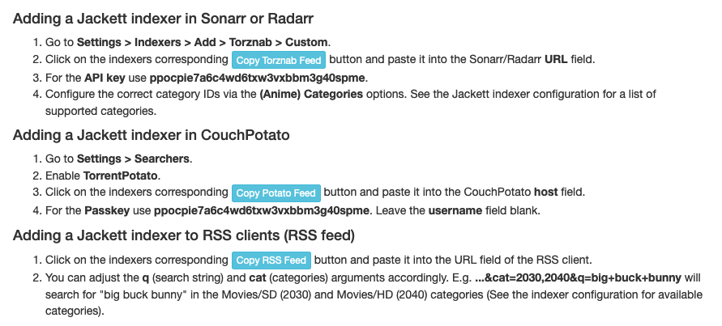Image resolution: width=722 pixels, height=326 pixels.
Task: Click the Sonarr or Radarr section heading
Action: 163,19
